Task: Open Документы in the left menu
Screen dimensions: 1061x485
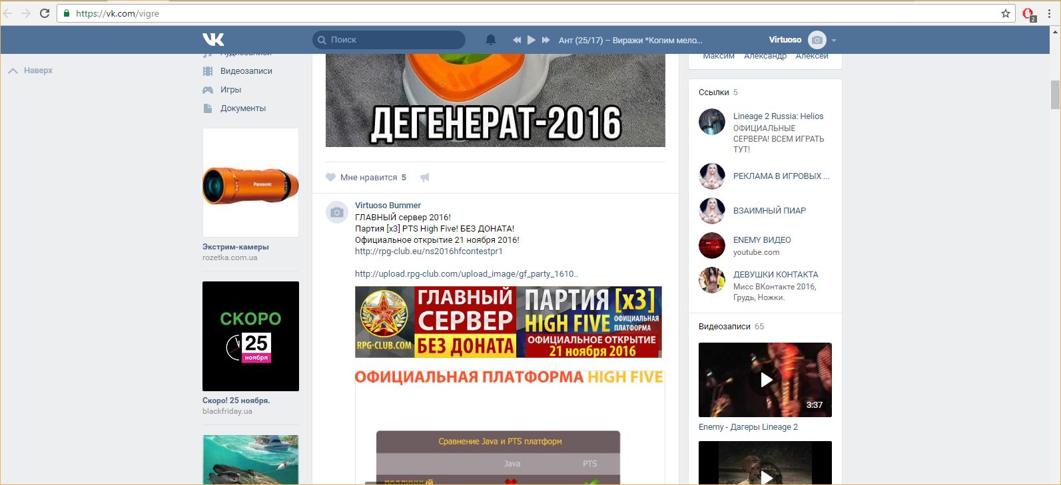Action: [242, 108]
